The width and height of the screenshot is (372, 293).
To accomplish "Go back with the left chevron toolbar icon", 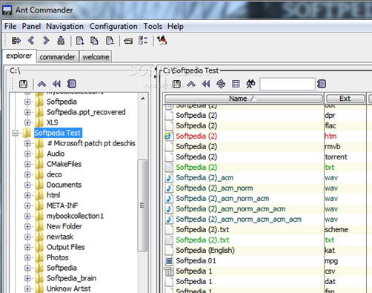I will 31,40.
